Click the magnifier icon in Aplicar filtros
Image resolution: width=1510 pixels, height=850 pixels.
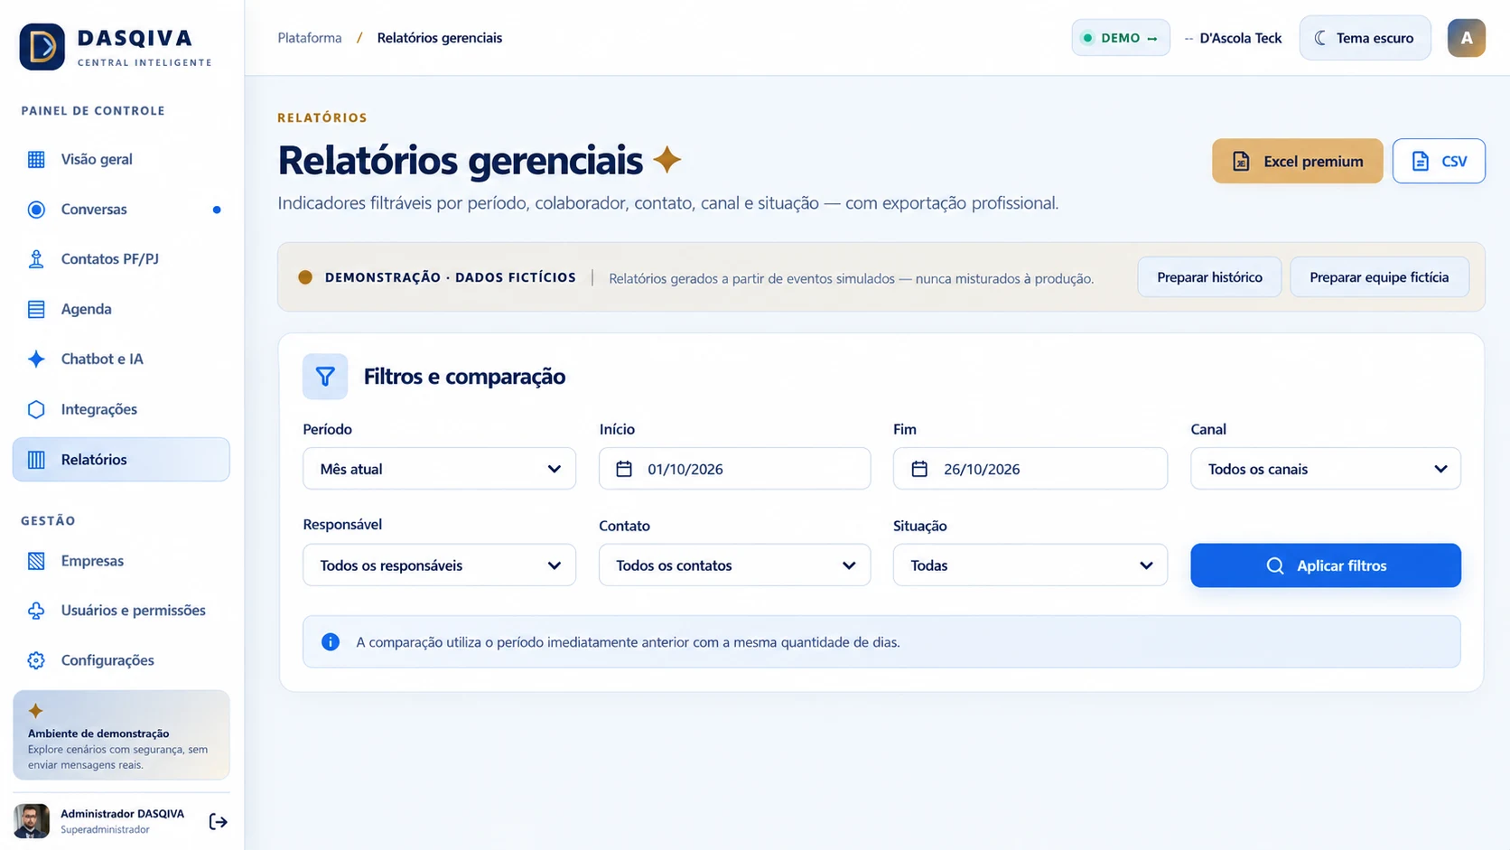click(x=1275, y=565)
